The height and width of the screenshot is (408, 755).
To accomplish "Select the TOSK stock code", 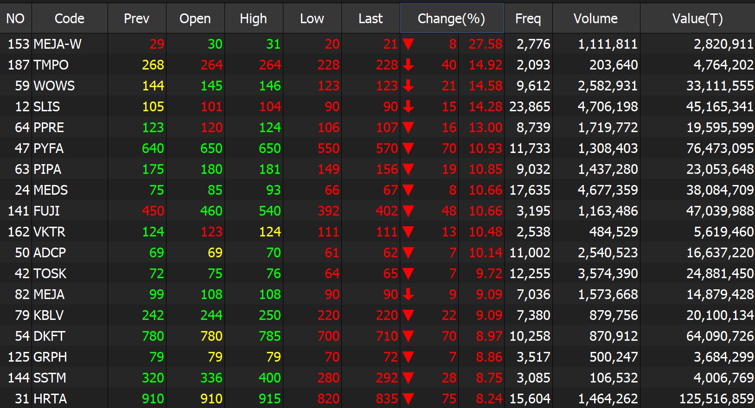I will (50, 274).
